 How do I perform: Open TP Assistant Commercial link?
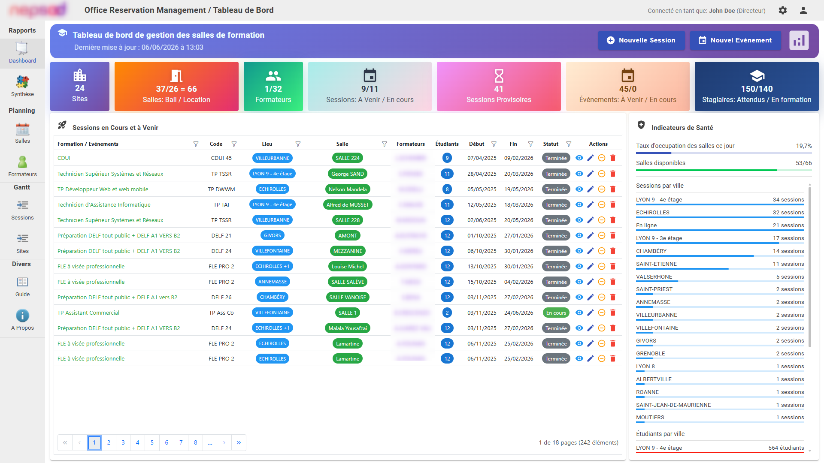click(x=88, y=313)
